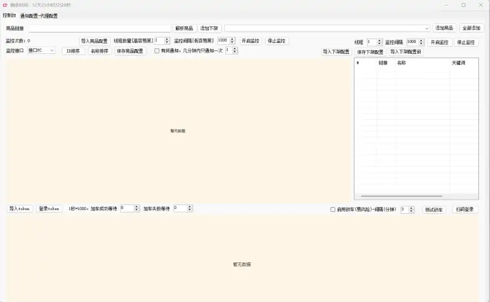The width and height of the screenshot is (490, 302).
Task: Toggle the 启用锁车(易风险) checkbox
Action: [x=333, y=210]
